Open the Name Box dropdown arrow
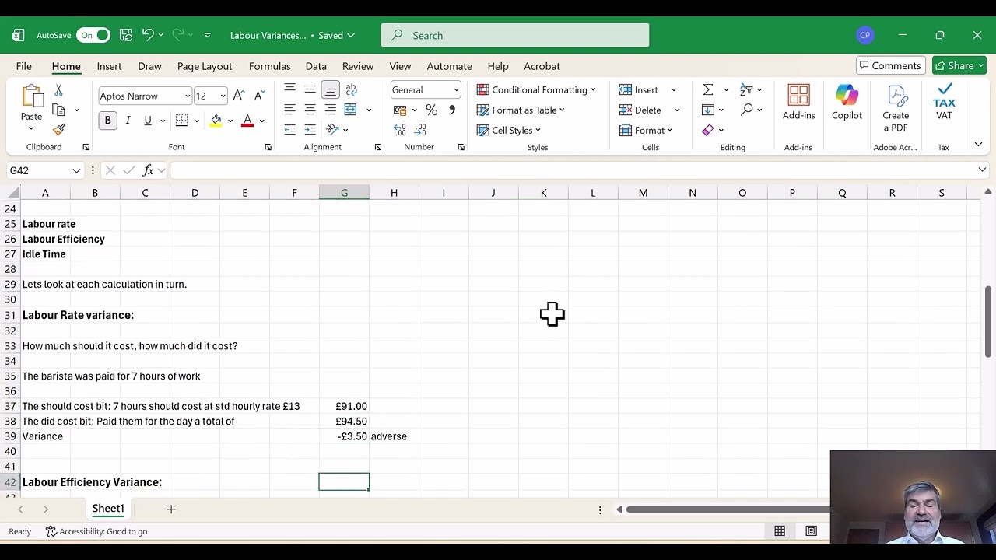The height and width of the screenshot is (560, 996). [76, 170]
